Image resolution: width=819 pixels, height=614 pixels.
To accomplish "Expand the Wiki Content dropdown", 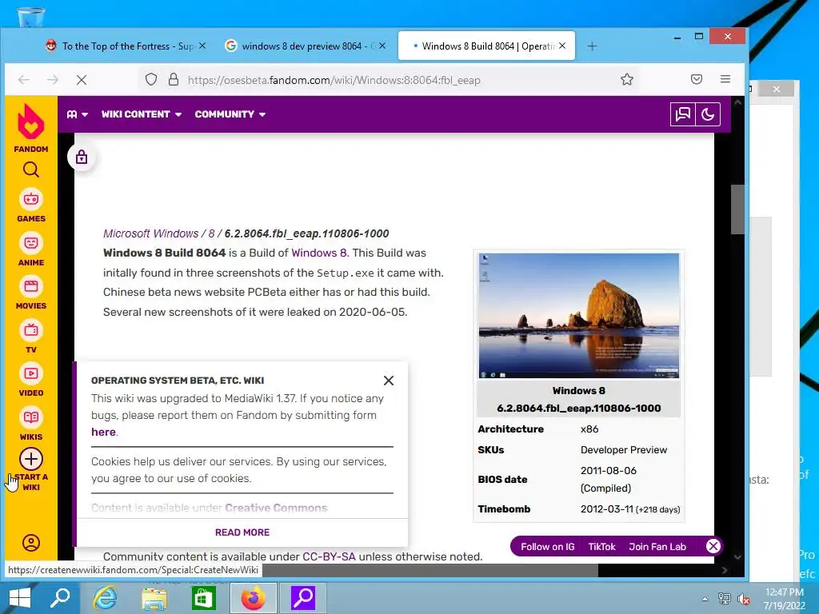I will (x=142, y=114).
